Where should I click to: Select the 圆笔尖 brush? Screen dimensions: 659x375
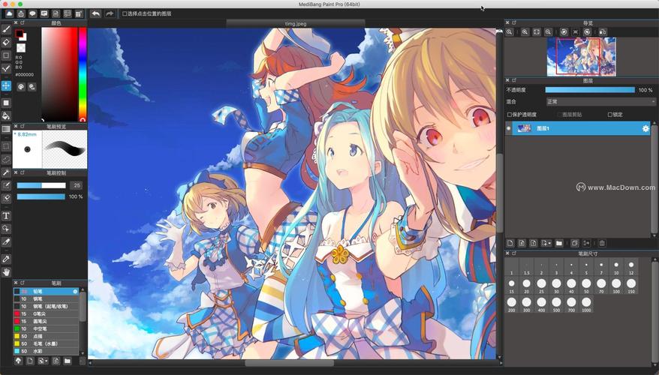[47, 321]
